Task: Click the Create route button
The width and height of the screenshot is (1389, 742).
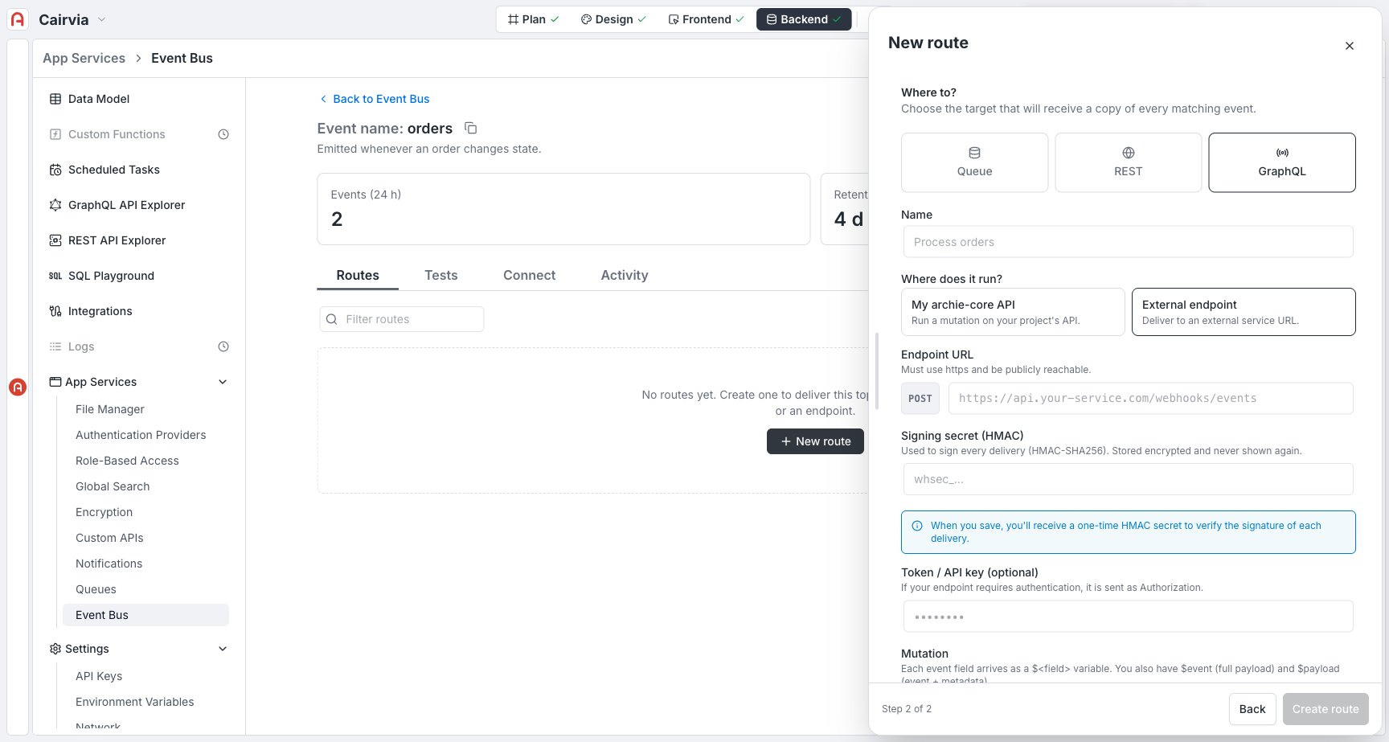Action: click(x=1325, y=709)
